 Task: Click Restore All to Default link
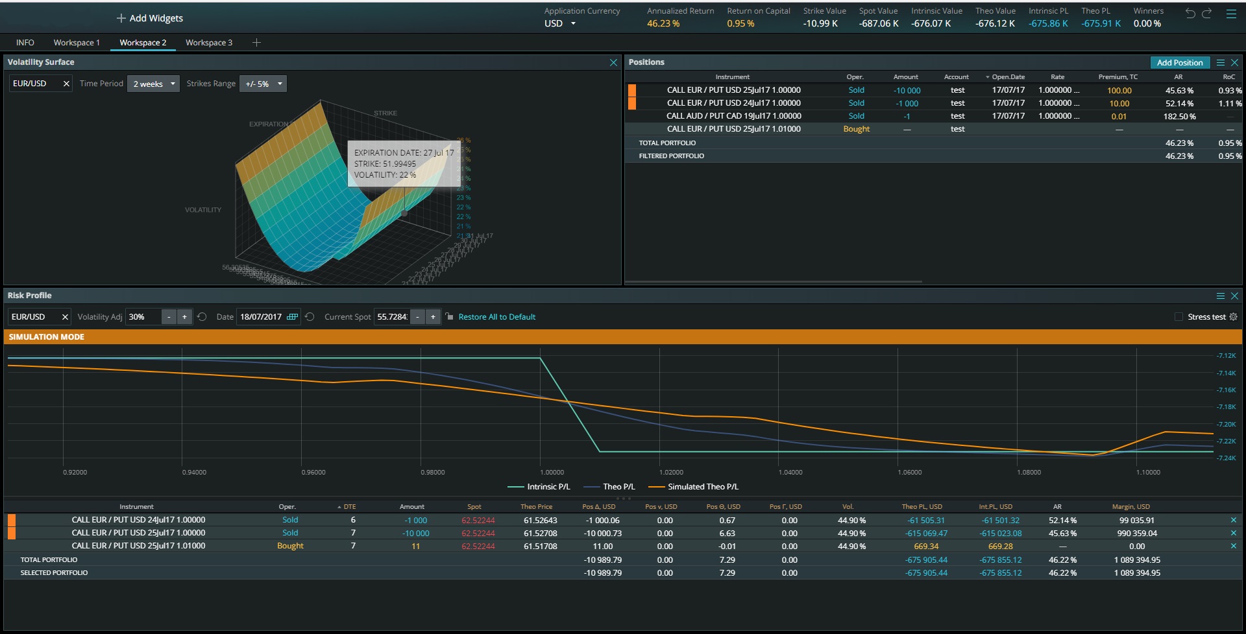[496, 317]
